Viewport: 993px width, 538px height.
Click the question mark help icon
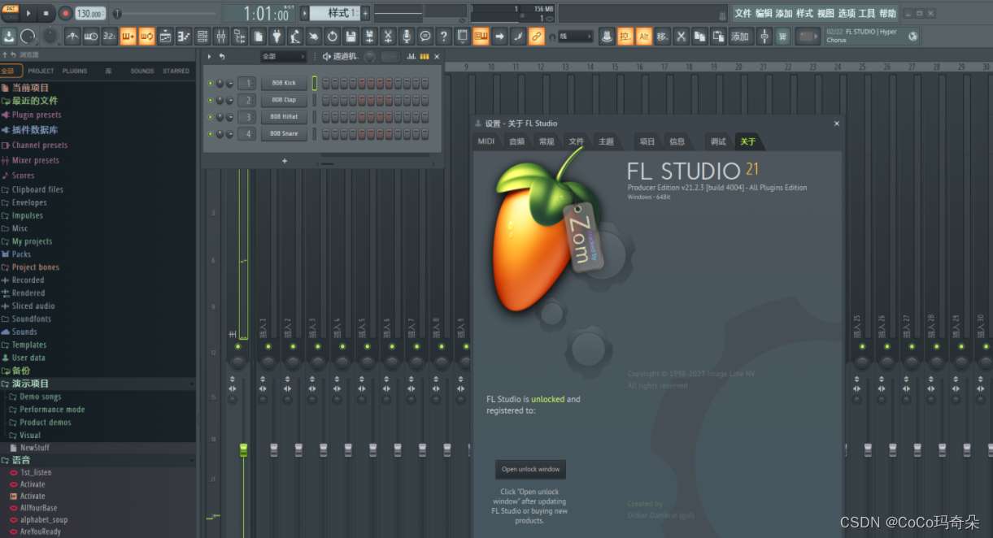[443, 37]
